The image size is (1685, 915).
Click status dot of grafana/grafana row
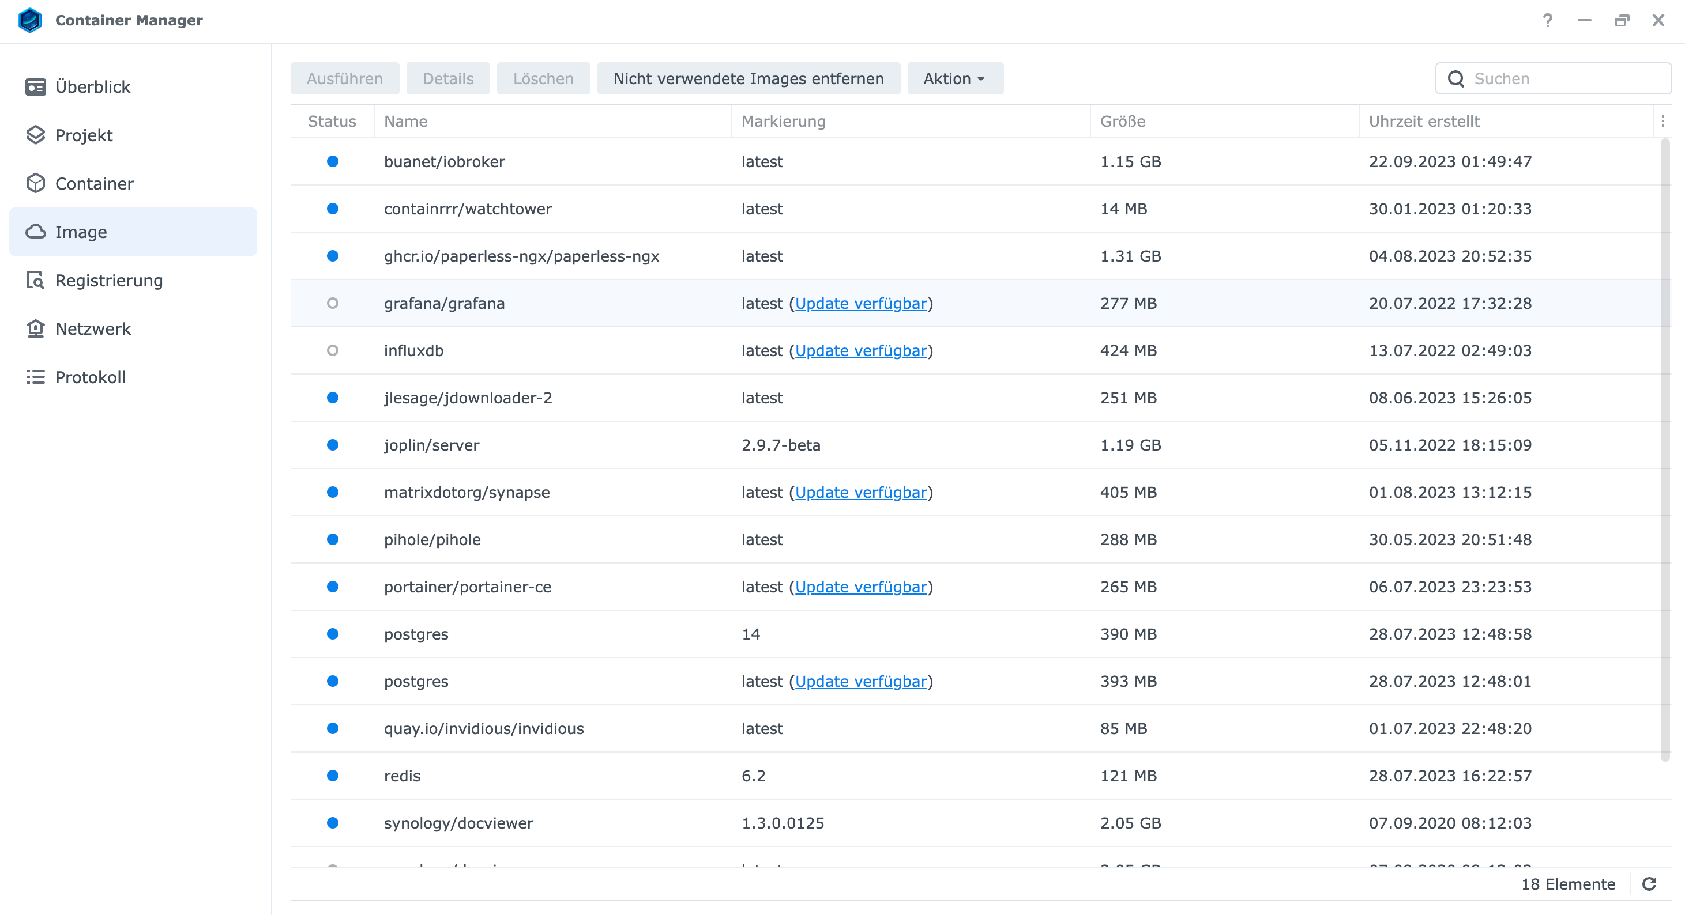click(332, 303)
